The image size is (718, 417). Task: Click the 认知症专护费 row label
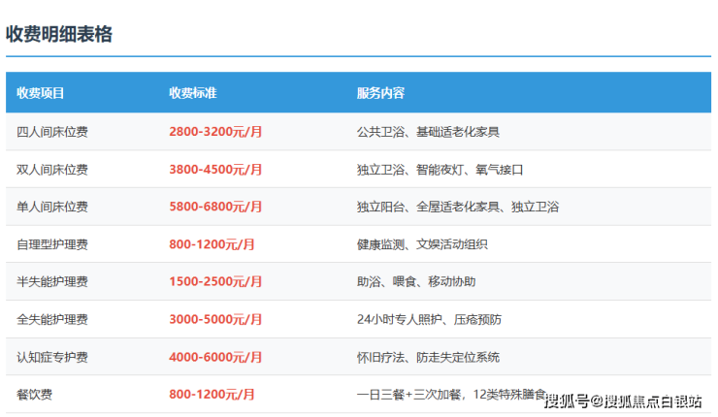tap(52, 357)
